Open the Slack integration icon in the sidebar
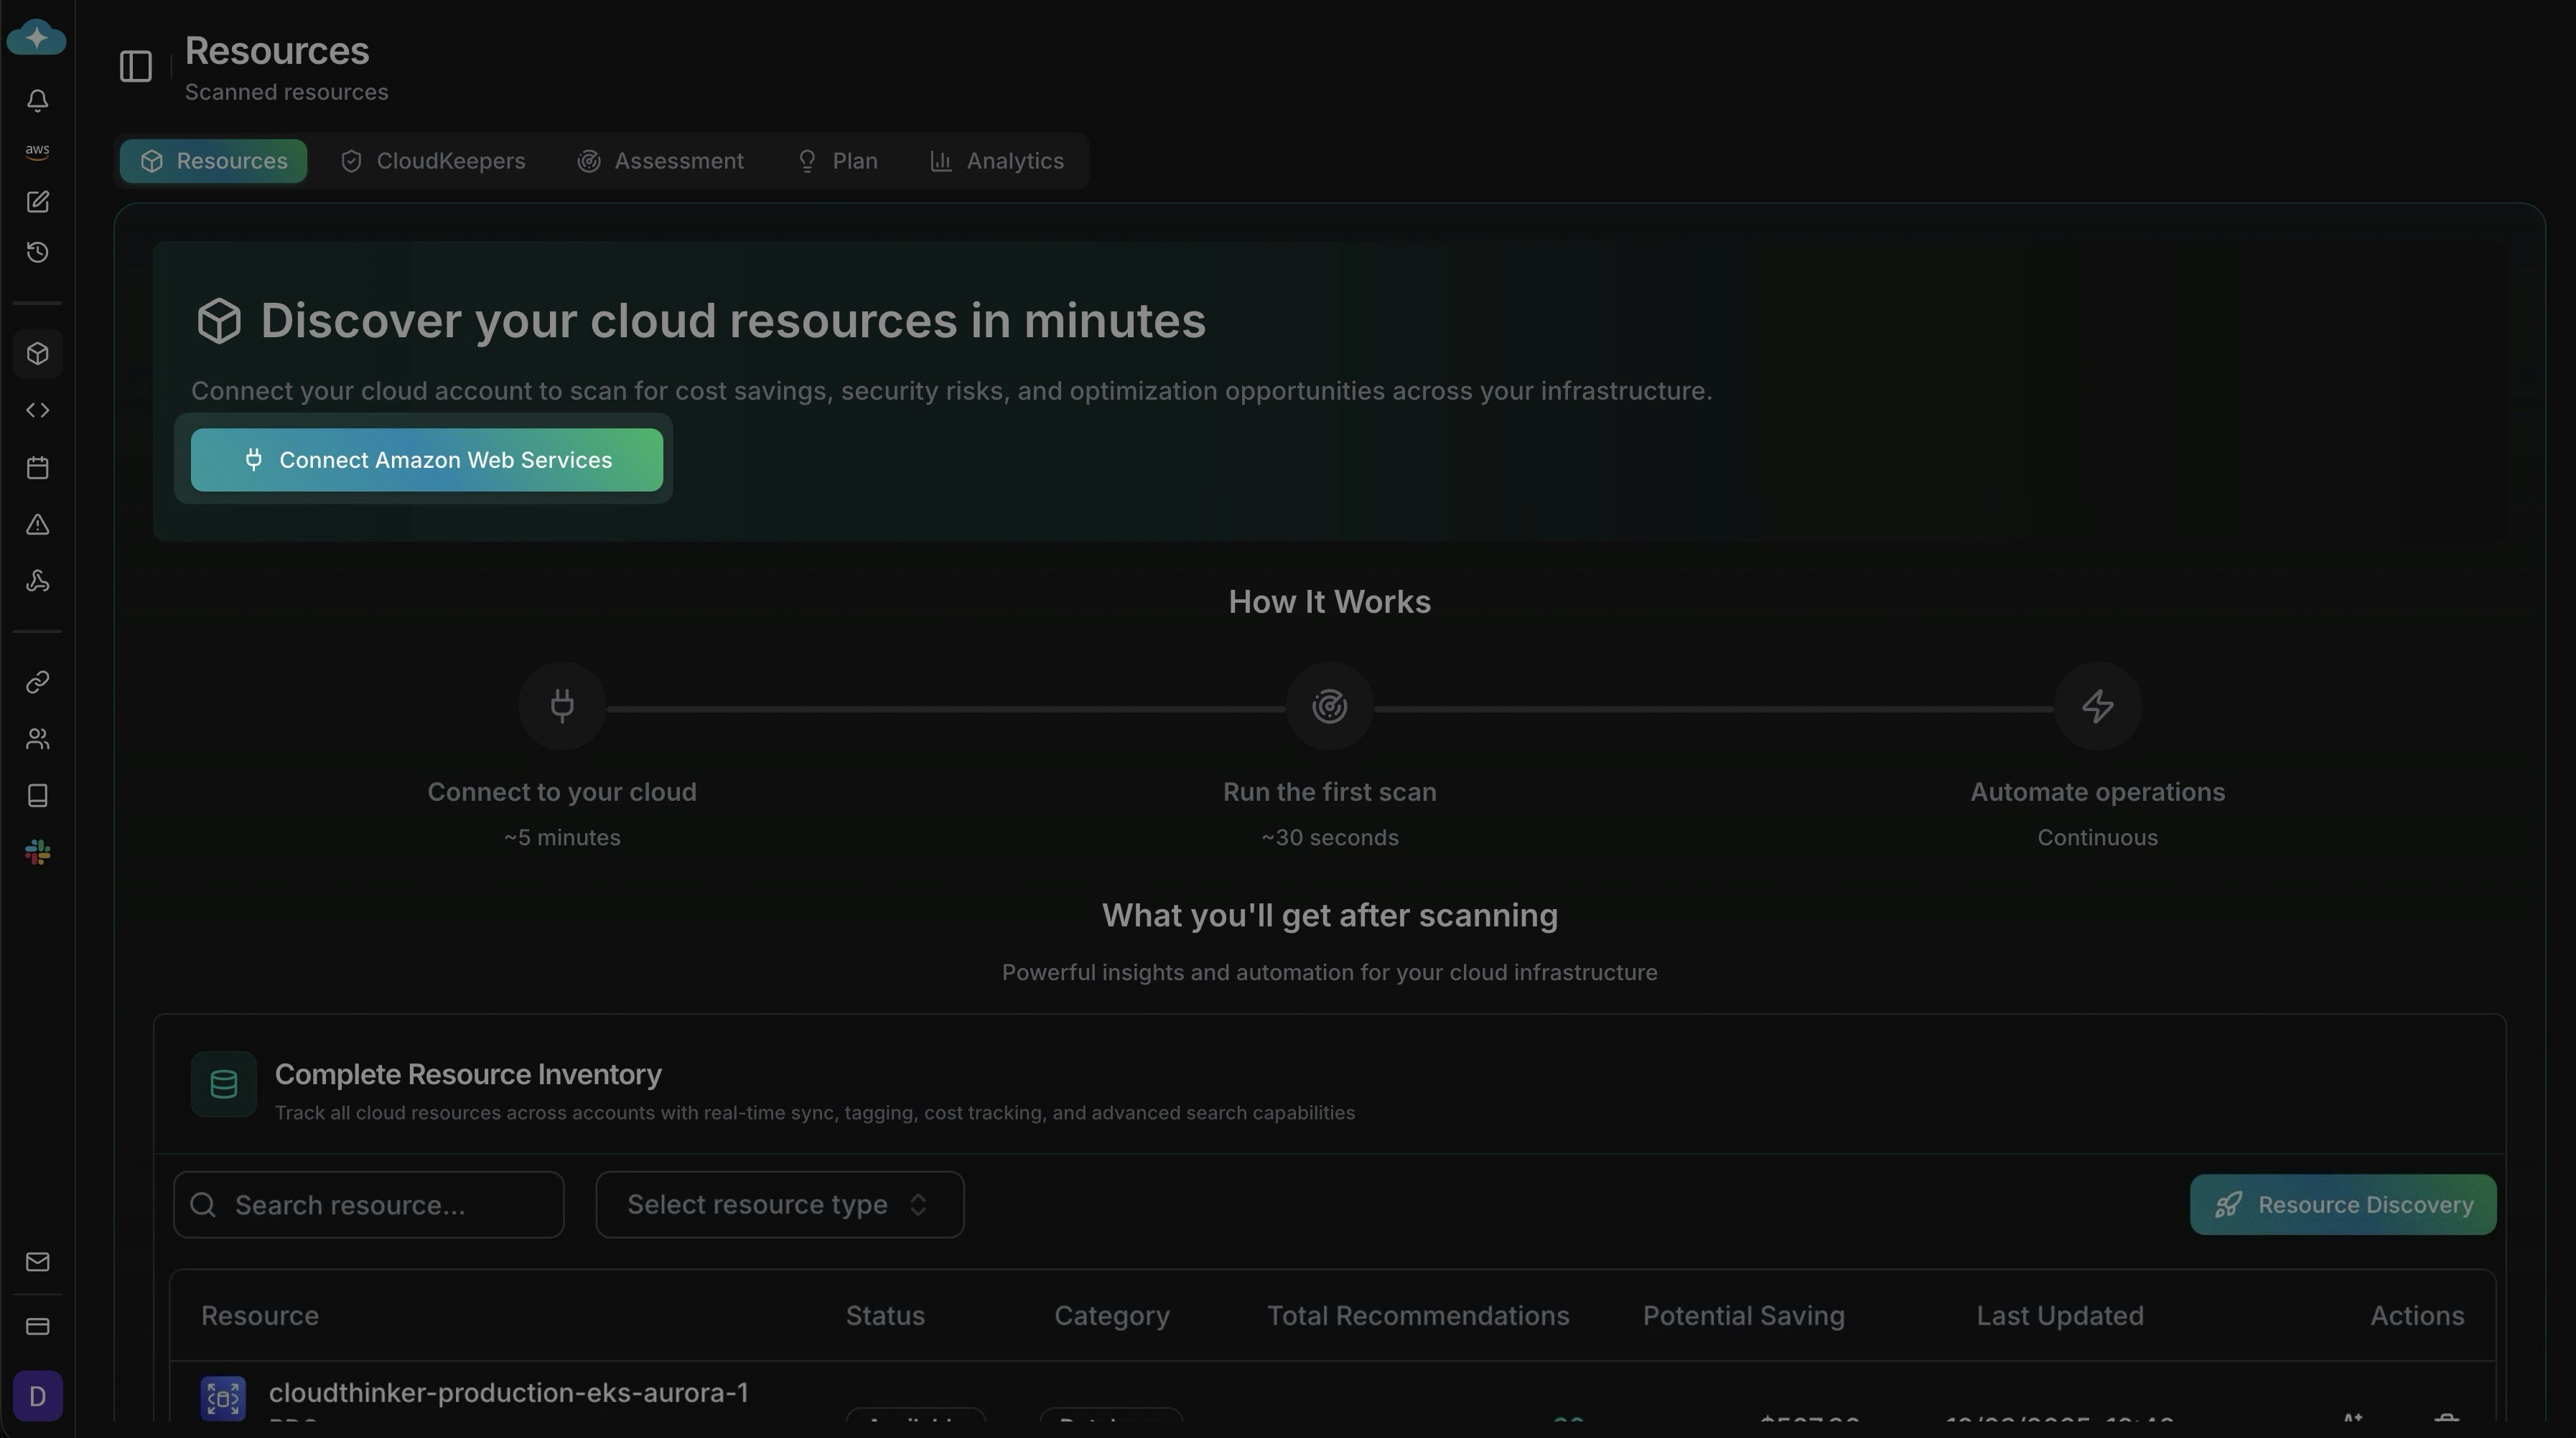The image size is (2576, 1438). (37, 852)
